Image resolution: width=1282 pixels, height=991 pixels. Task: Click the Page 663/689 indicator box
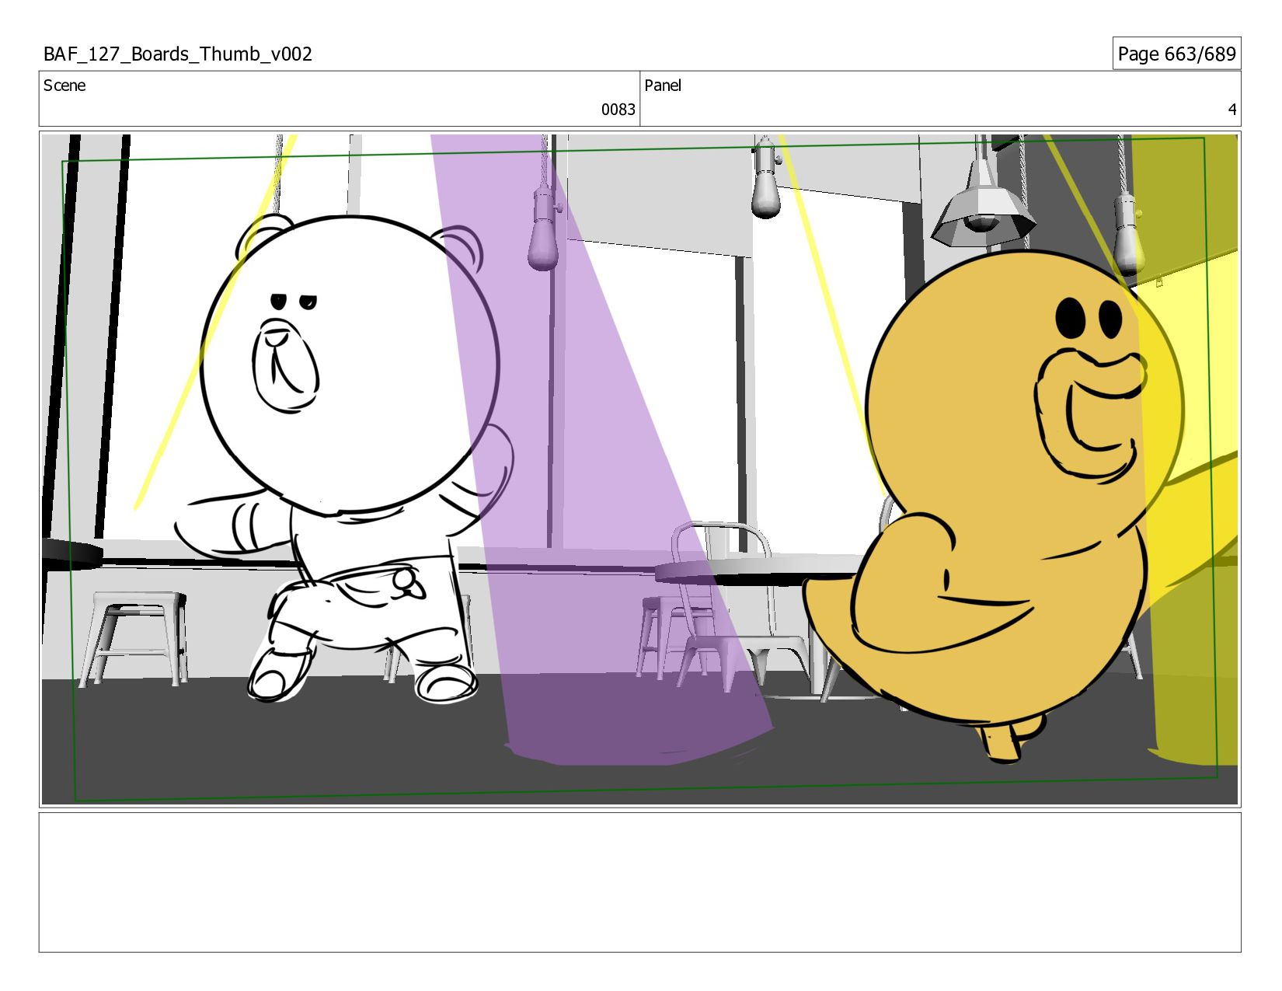[x=1176, y=54]
